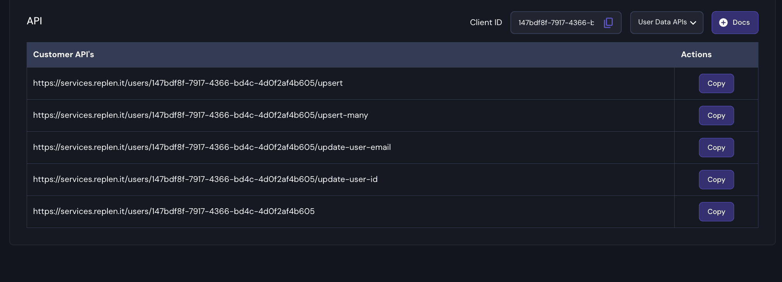Expand the User Data APIs dropdown

click(x=666, y=22)
